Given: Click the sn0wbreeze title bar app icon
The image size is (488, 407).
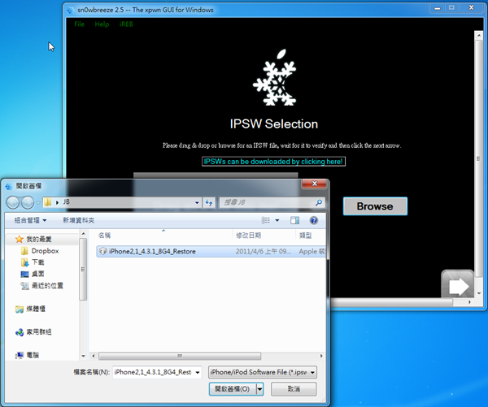Looking at the screenshot, I should pyautogui.click(x=71, y=10).
